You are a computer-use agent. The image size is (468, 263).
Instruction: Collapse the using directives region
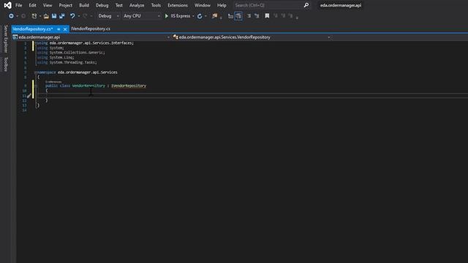[x=36, y=43]
